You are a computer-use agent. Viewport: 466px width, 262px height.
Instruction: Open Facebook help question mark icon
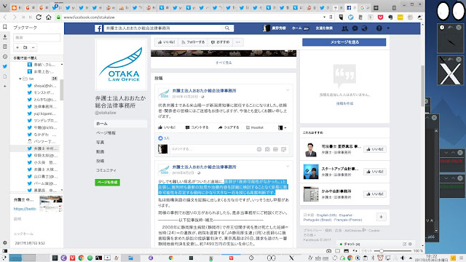coord(379,28)
